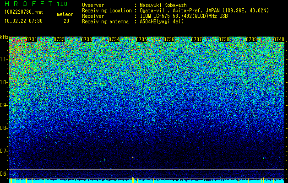288x183 pixels.
Task: Click the 0.6 kHz axis label
Action: click(4, 174)
